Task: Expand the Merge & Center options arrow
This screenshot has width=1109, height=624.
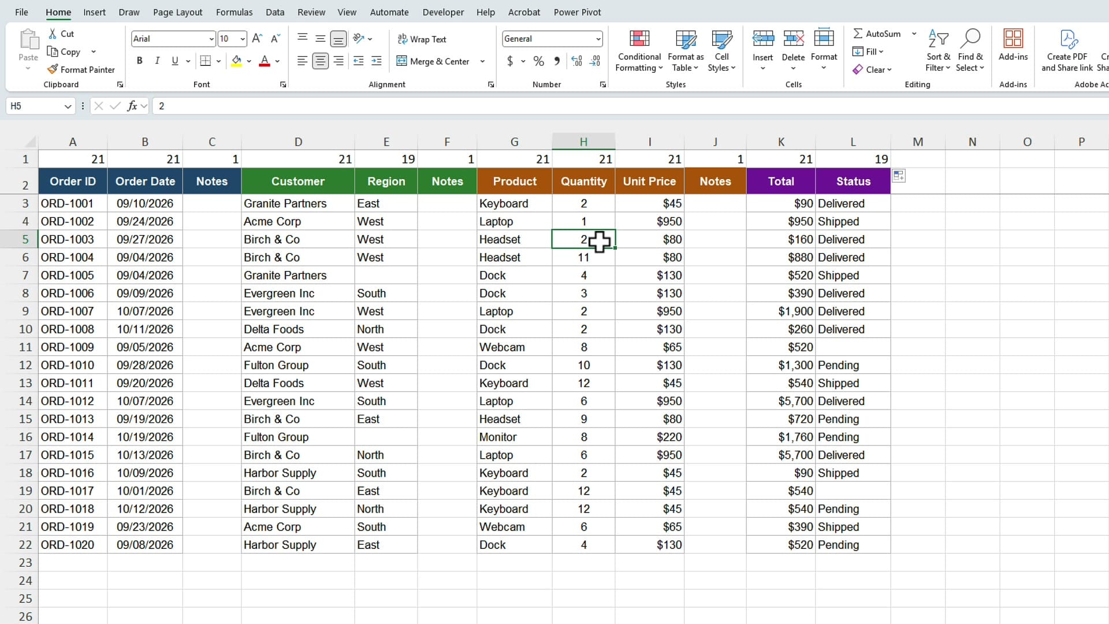Action: click(482, 61)
